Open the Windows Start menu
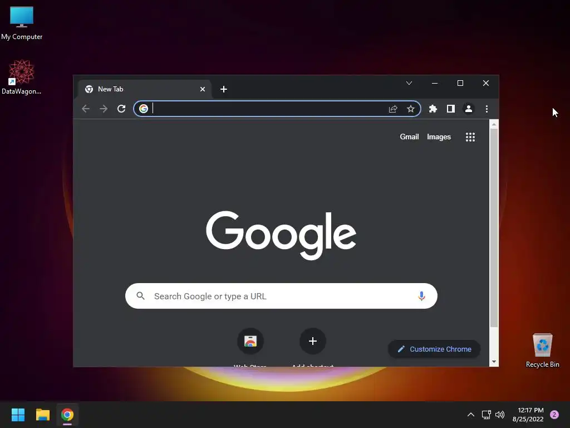Viewport: 570px width, 428px height. [18, 415]
